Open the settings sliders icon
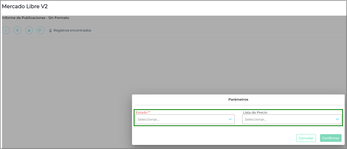The height and width of the screenshot is (149, 347). click(x=29, y=30)
